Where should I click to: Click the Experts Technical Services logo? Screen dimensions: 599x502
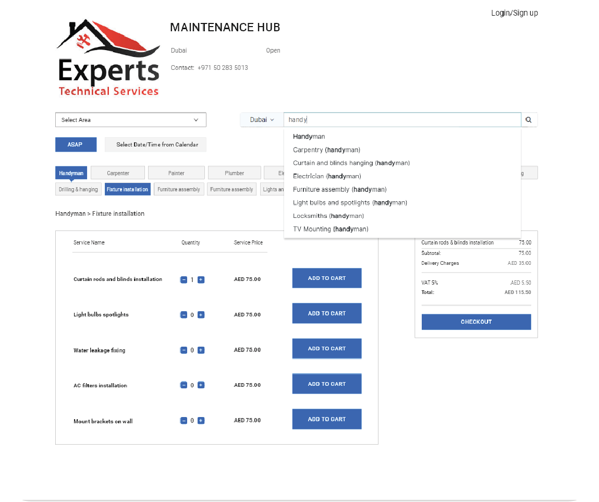pyautogui.click(x=108, y=58)
